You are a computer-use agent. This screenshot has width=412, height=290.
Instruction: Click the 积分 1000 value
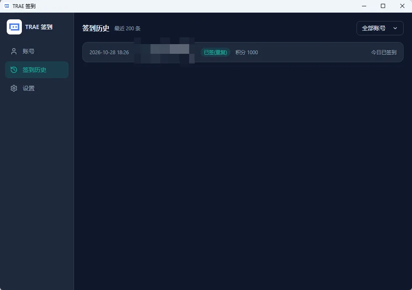246,52
